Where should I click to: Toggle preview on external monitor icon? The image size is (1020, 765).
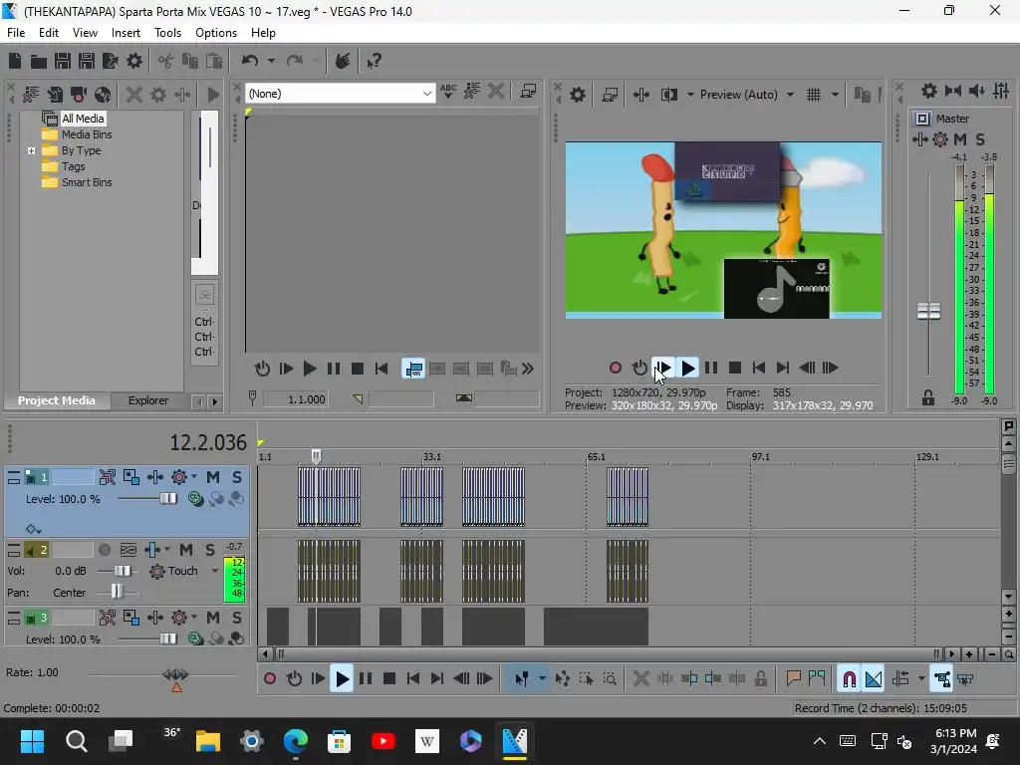tap(610, 95)
